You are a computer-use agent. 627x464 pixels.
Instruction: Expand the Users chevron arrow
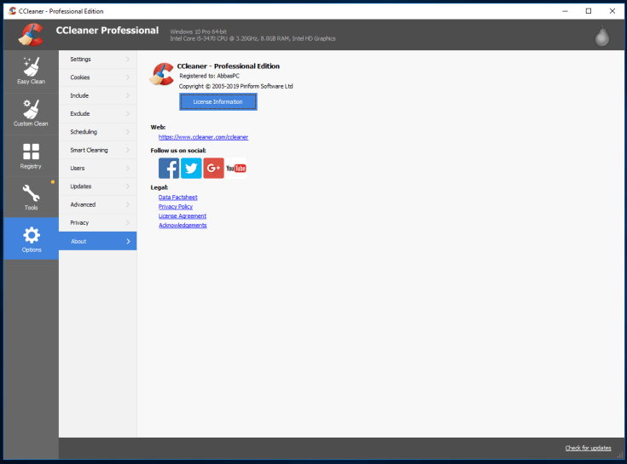[128, 169]
